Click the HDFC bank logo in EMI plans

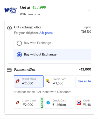[79, 103]
